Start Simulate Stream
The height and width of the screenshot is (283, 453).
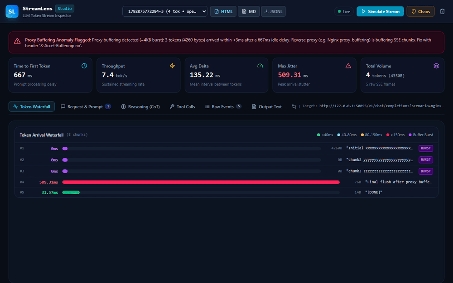click(x=380, y=12)
